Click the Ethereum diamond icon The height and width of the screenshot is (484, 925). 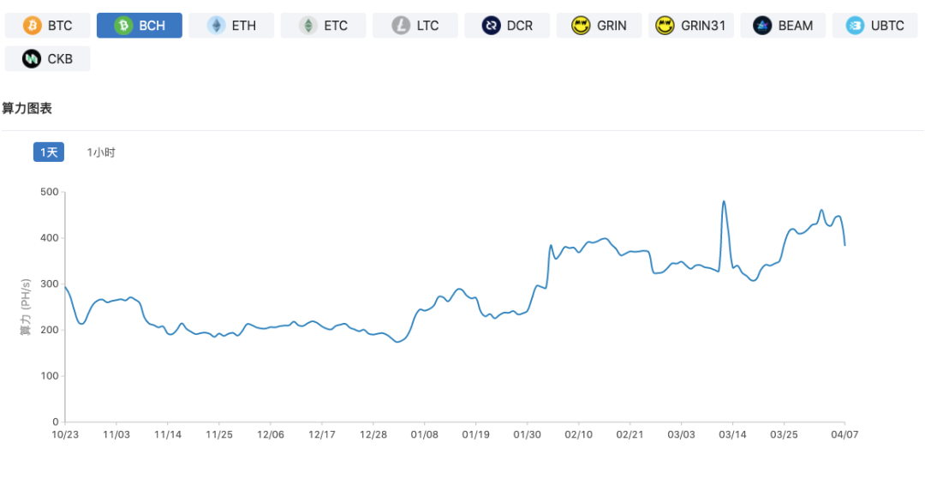click(x=217, y=26)
